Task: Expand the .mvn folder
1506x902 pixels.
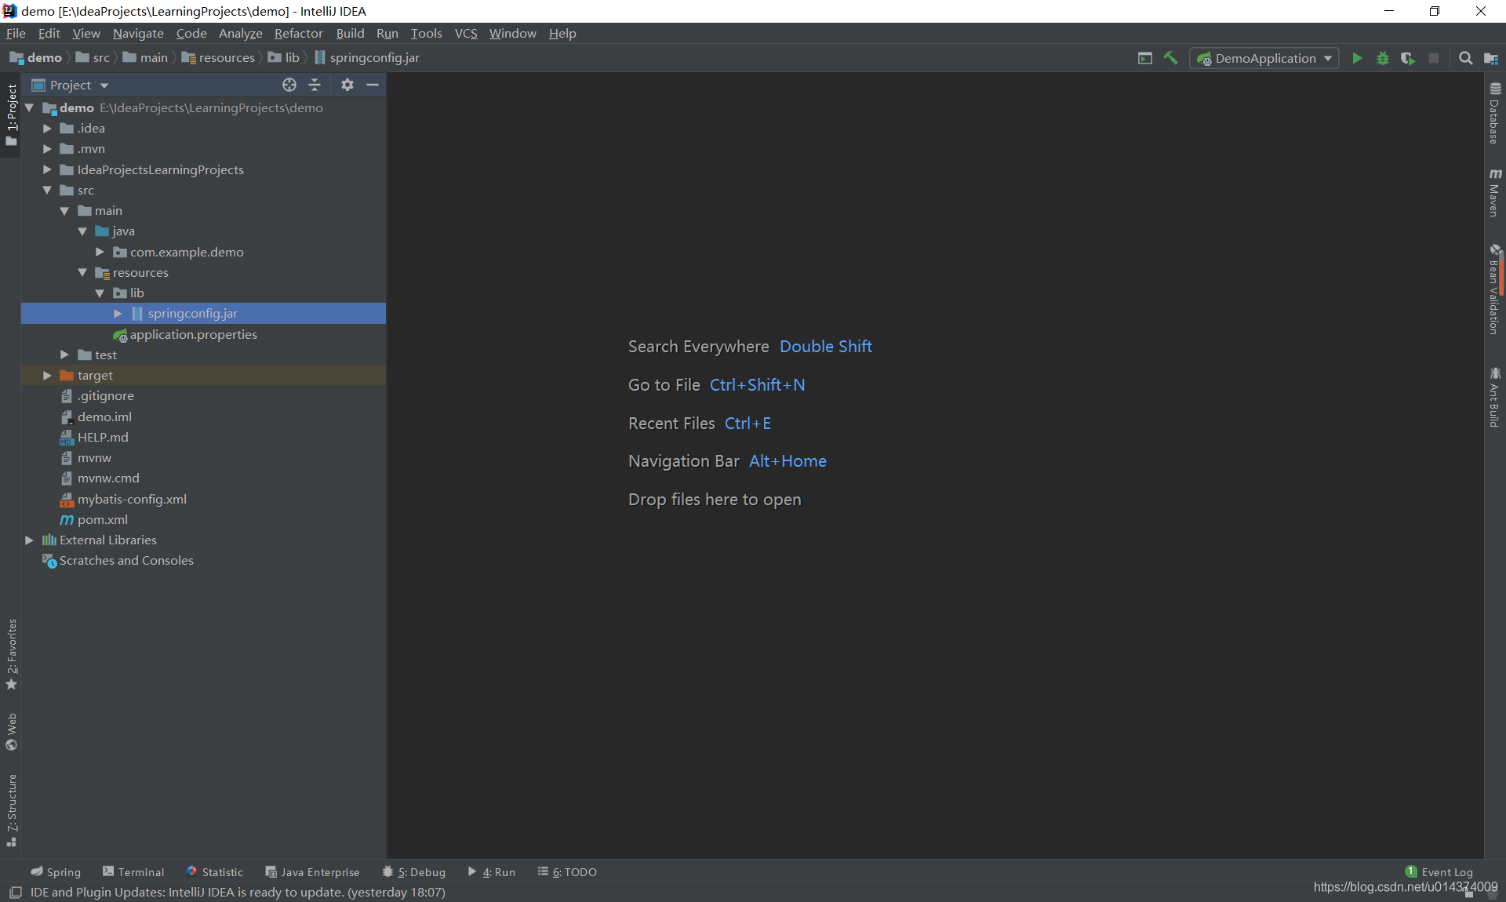Action: 47,148
